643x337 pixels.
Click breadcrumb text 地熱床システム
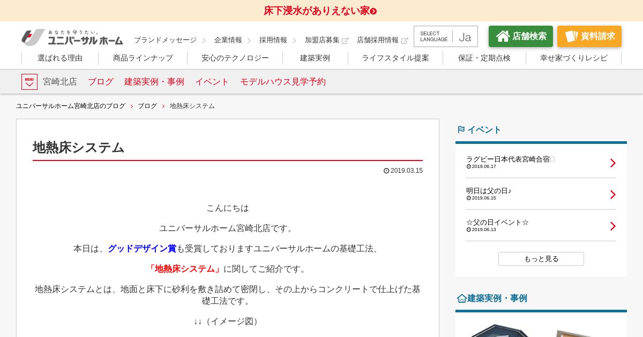click(x=192, y=106)
